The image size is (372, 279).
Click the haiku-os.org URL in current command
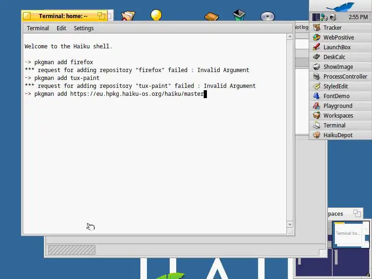tap(137, 94)
